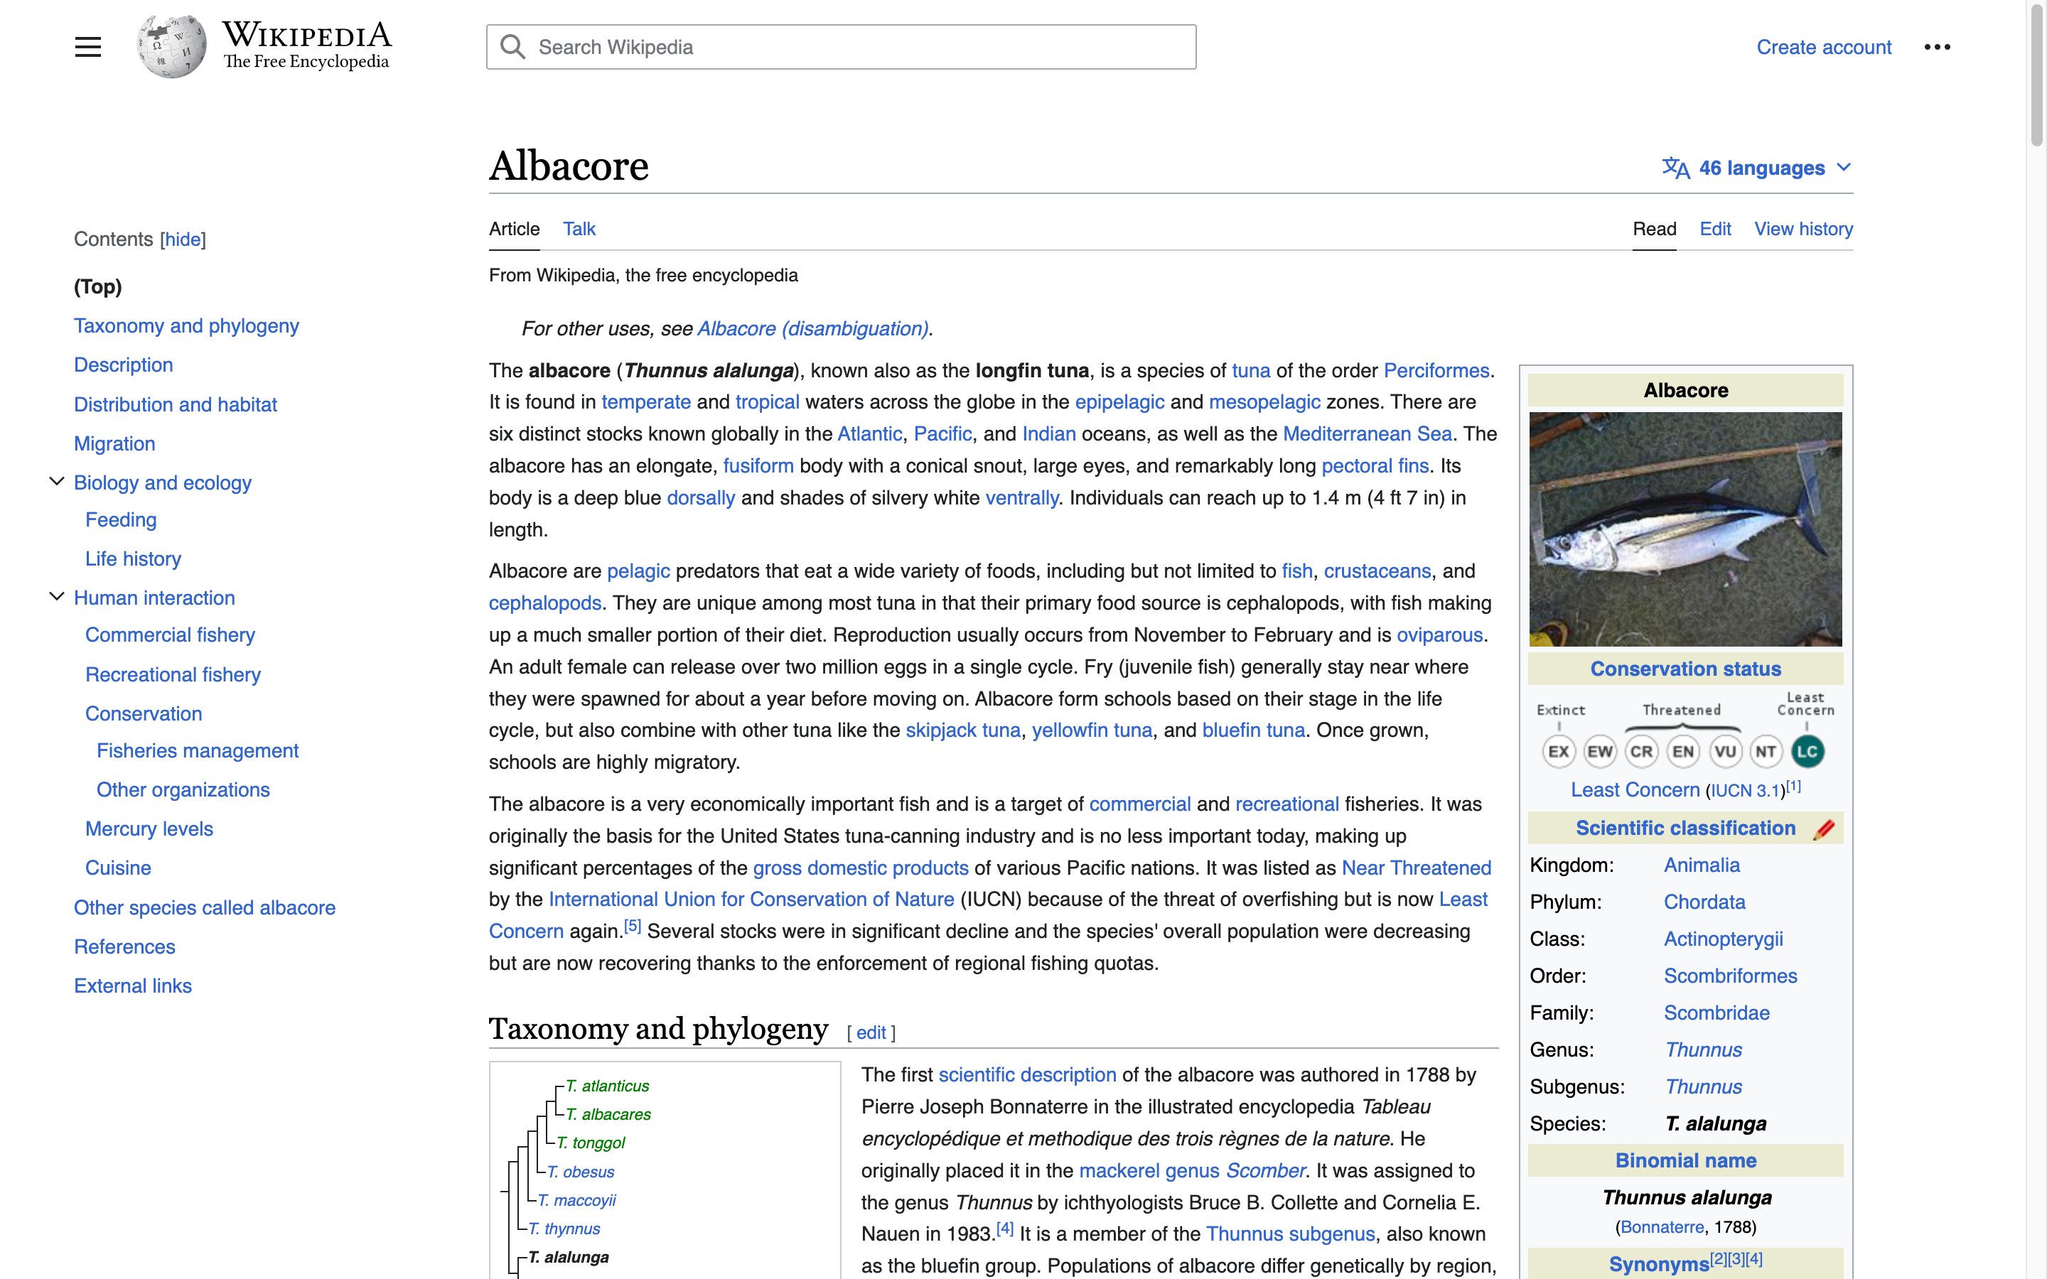Open the hamburger main menu
Screen dimensions: 2047x1279
point(87,46)
